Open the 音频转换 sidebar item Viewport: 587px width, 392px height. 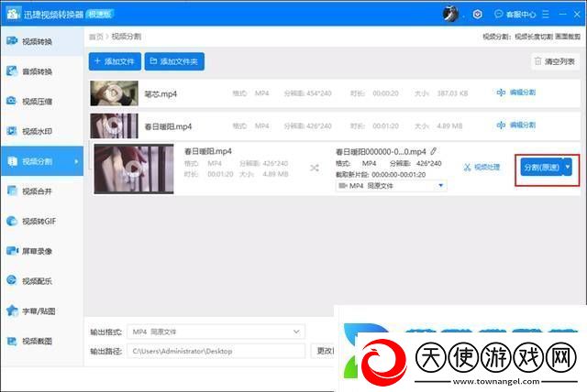coord(42,71)
